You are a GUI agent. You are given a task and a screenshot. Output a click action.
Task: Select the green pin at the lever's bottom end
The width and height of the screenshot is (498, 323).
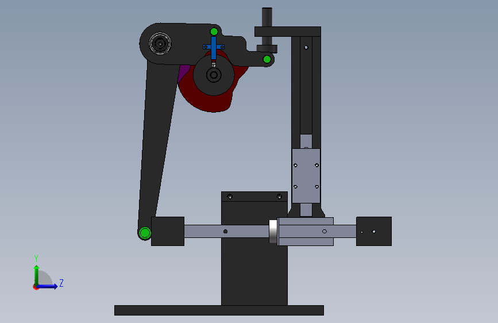click(145, 233)
